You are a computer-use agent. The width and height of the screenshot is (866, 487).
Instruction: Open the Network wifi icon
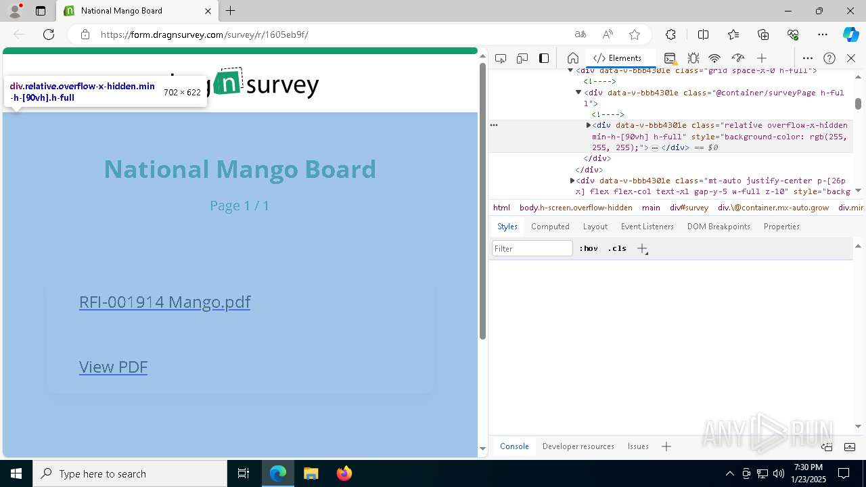714,58
